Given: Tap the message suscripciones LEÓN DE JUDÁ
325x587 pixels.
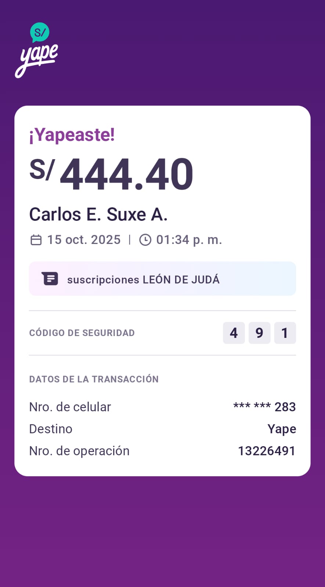Looking at the screenshot, I should point(143,280).
